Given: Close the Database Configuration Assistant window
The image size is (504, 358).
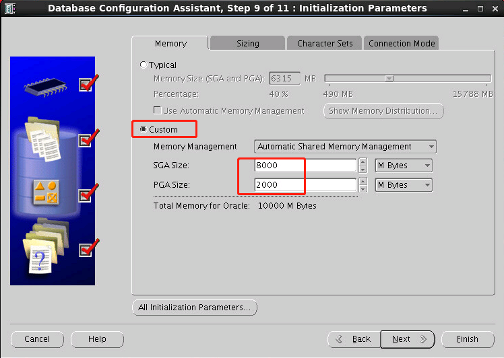Looking at the screenshot, I should click(x=495, y=9).
